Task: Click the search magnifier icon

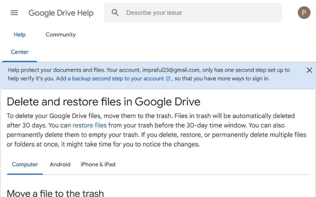Action: [115, 13]
